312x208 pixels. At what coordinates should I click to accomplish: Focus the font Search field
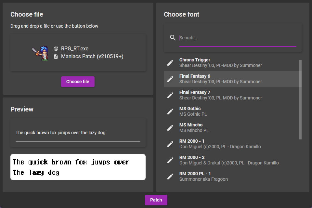238,38
